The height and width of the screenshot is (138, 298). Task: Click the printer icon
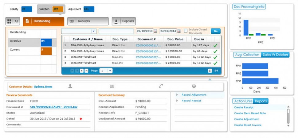pos(194,86)
